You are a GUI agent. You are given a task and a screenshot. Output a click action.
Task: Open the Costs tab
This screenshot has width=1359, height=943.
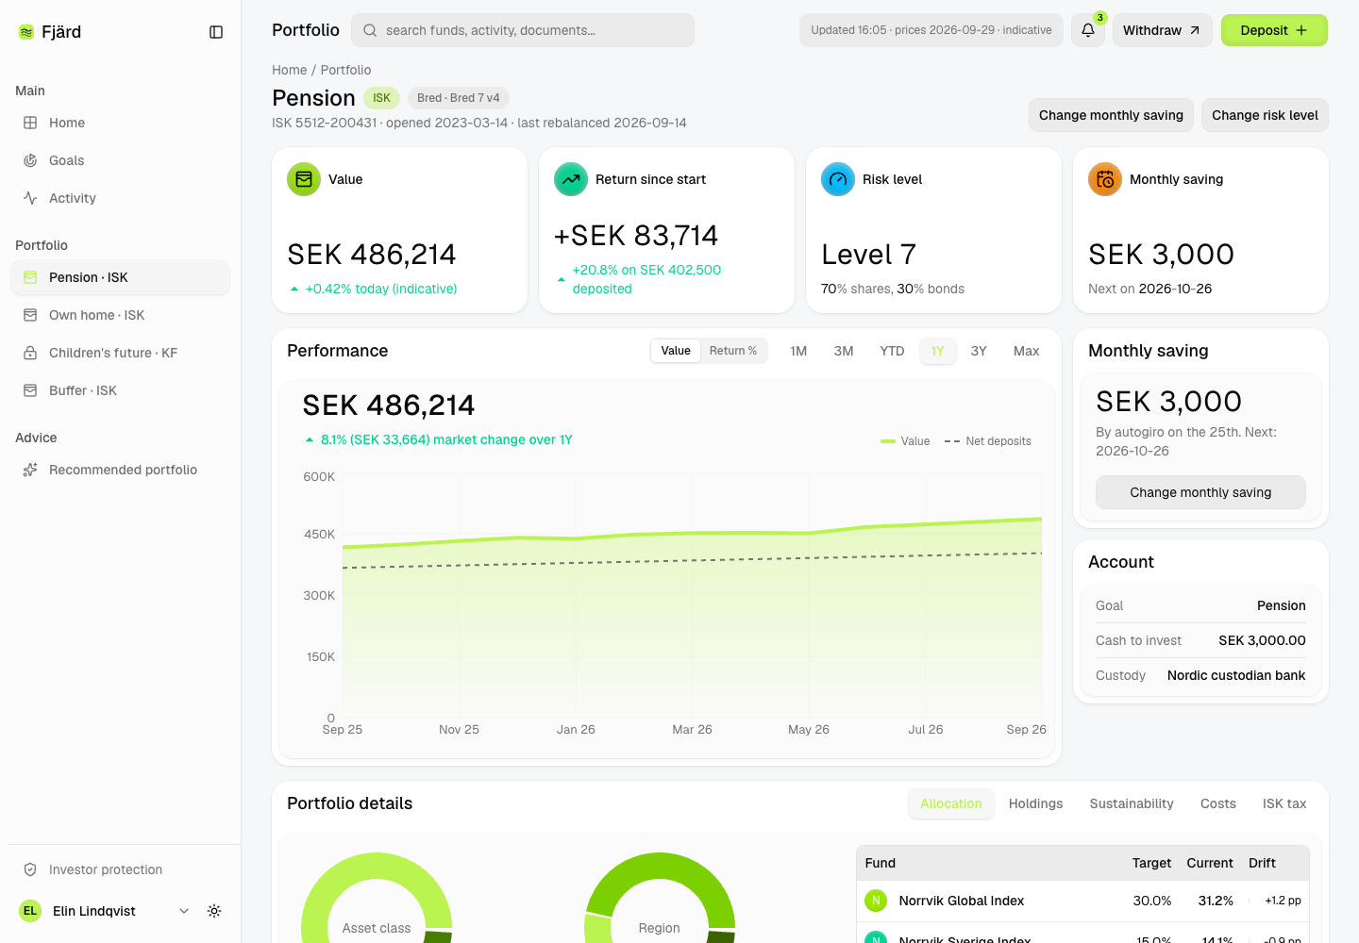click(x=1218, y=803)
